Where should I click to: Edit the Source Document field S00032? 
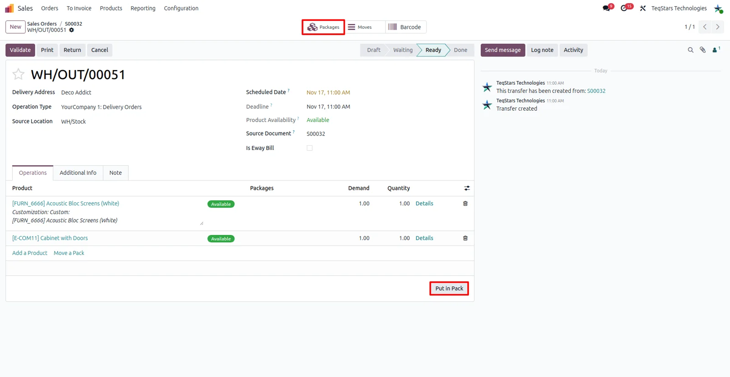(316, 134)
